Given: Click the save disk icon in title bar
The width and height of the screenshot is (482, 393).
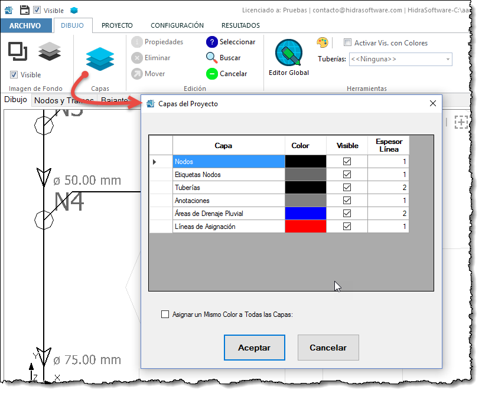Looking at the screenshot, I should (x=24, y=10).
